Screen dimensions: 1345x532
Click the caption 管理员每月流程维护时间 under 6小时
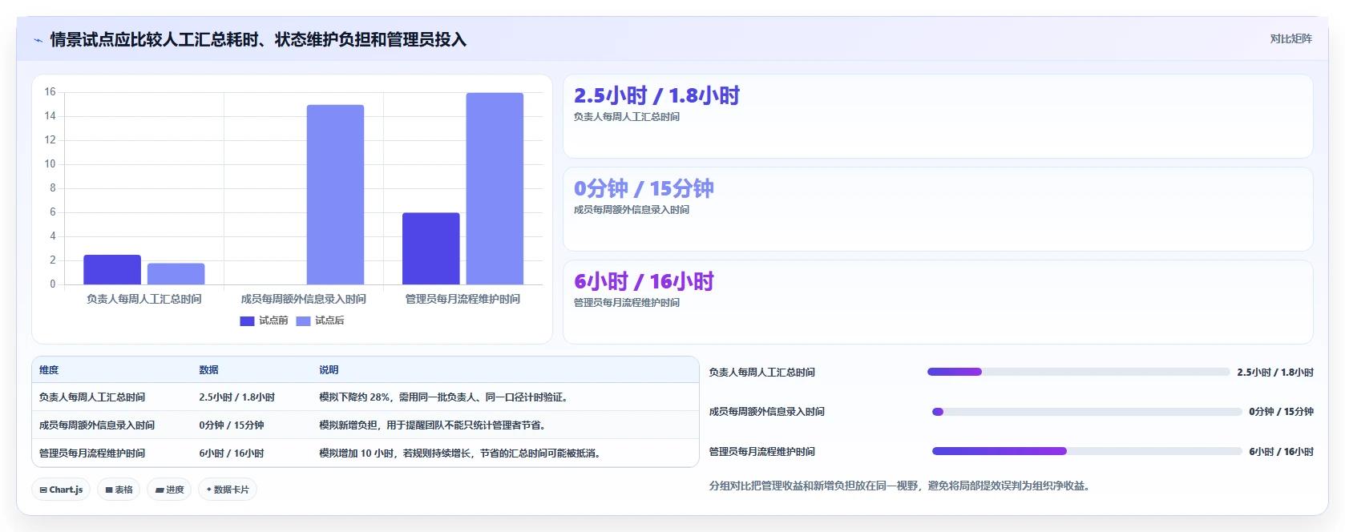627,303
